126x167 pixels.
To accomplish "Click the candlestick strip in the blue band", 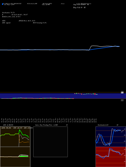I will [63, 96].
